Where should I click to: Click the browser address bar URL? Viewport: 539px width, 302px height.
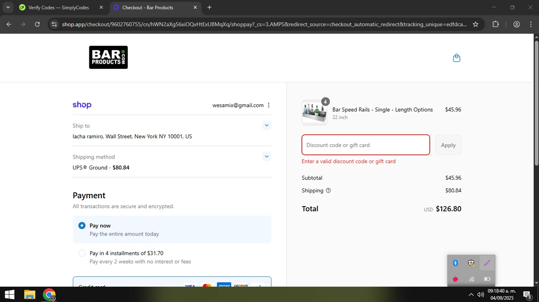coord(264,24)
